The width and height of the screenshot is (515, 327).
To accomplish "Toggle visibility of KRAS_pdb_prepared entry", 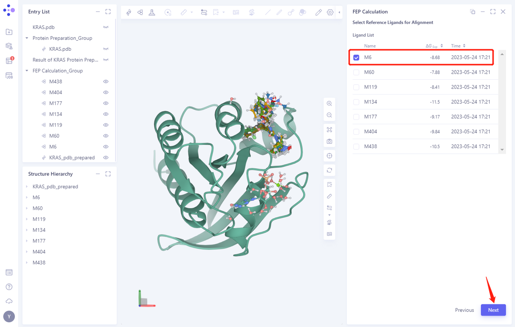I will tap(106, 158).
